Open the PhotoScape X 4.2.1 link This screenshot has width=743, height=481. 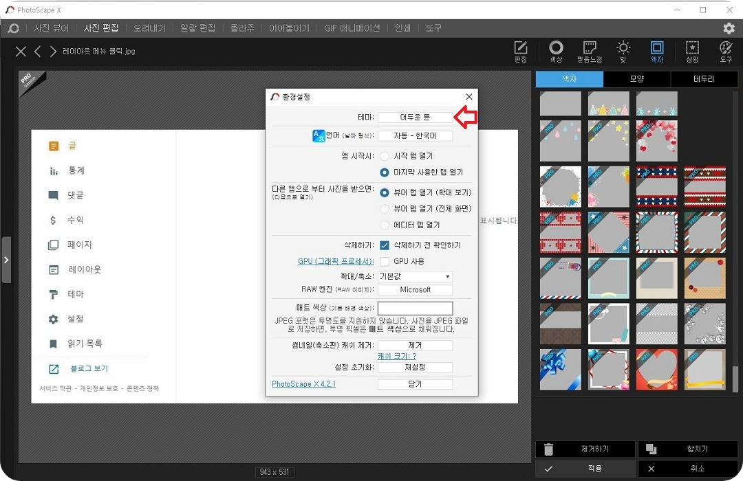(304, 384)
